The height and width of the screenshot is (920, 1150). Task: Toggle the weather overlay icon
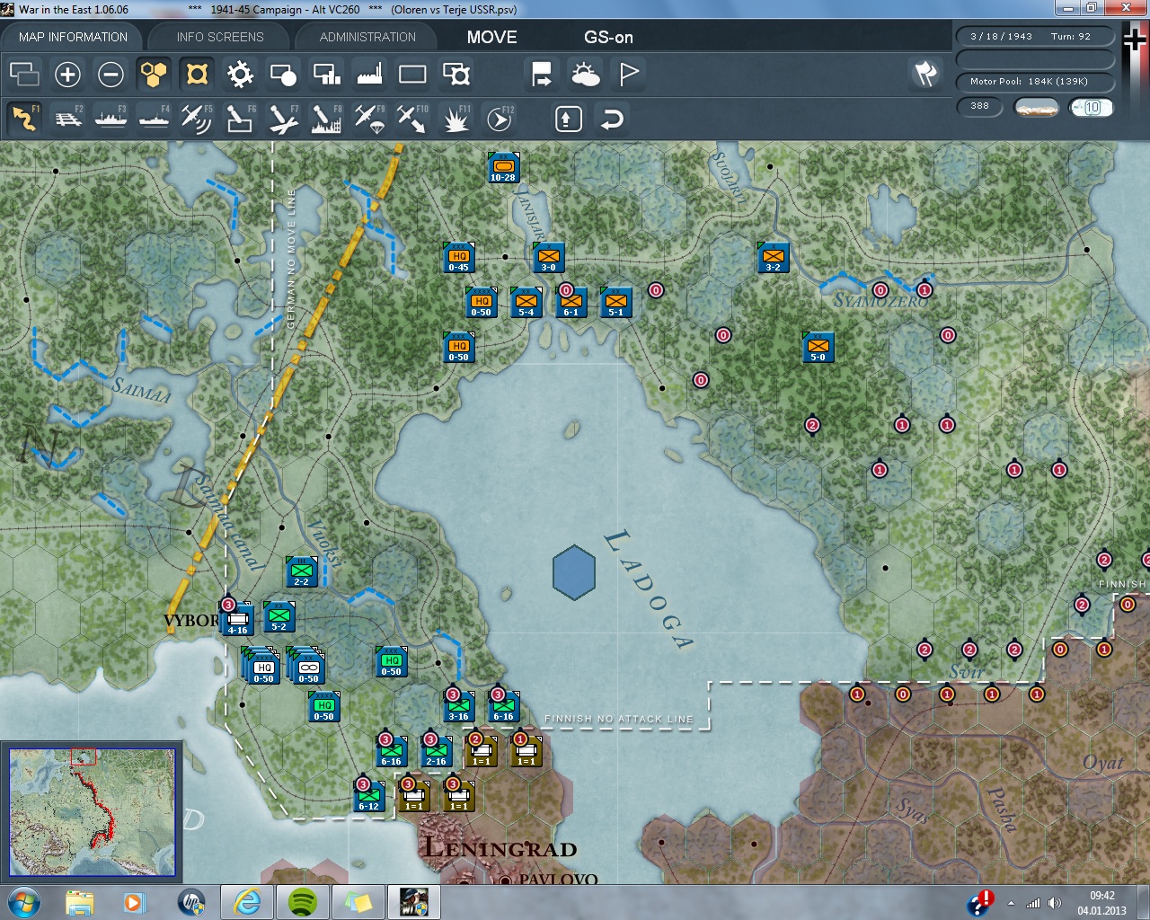tap(586, 75)
